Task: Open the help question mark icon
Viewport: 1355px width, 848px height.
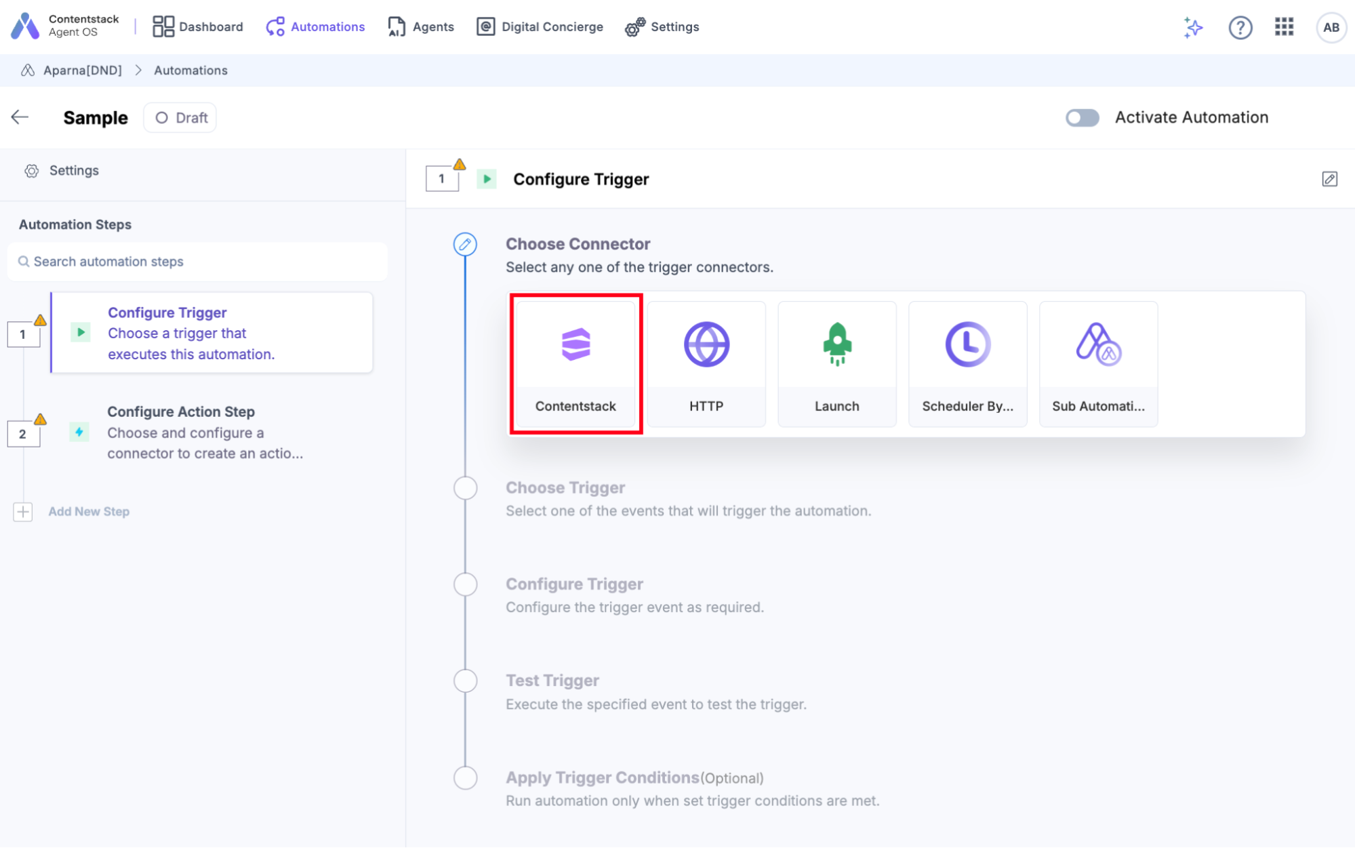Action: (x=1240, y=27)
